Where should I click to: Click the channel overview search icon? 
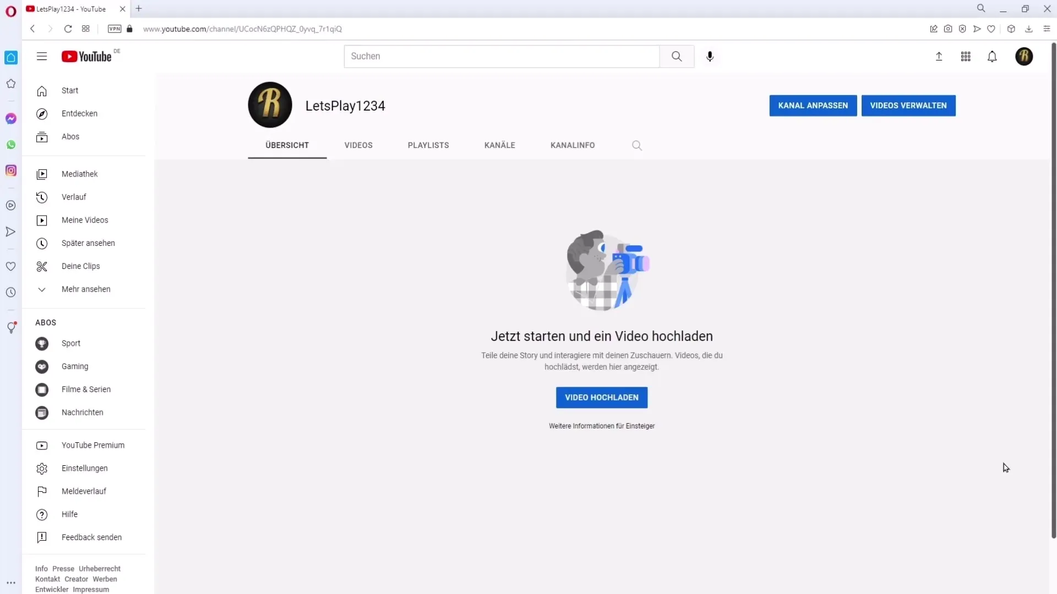[638, 144]
